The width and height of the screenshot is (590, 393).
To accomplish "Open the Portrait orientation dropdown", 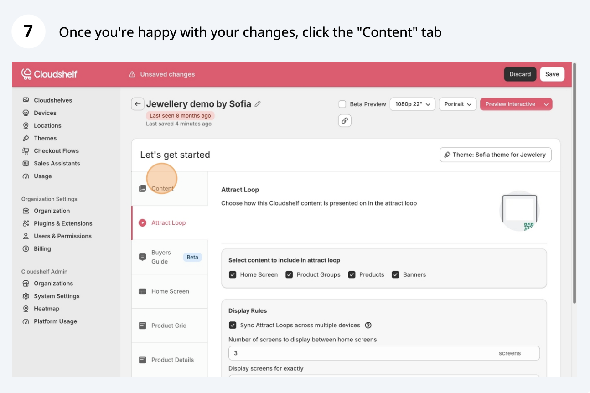I will (x=457, y=104).
